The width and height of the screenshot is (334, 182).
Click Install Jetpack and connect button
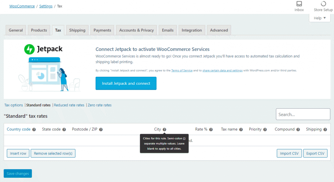(x=126, y=83)
